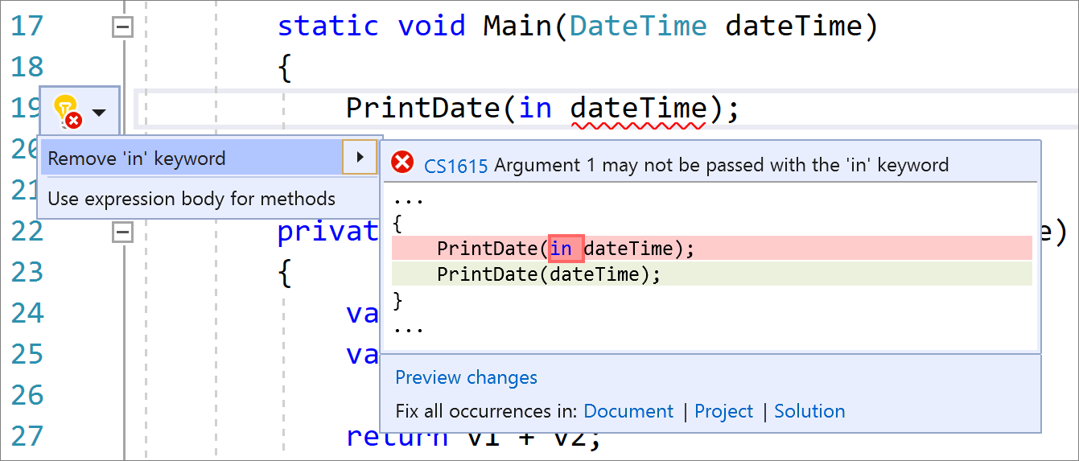This screenshot has height=461, width=1079.
Task: Collapse the Main method at line 17
Action: point(122,28)
